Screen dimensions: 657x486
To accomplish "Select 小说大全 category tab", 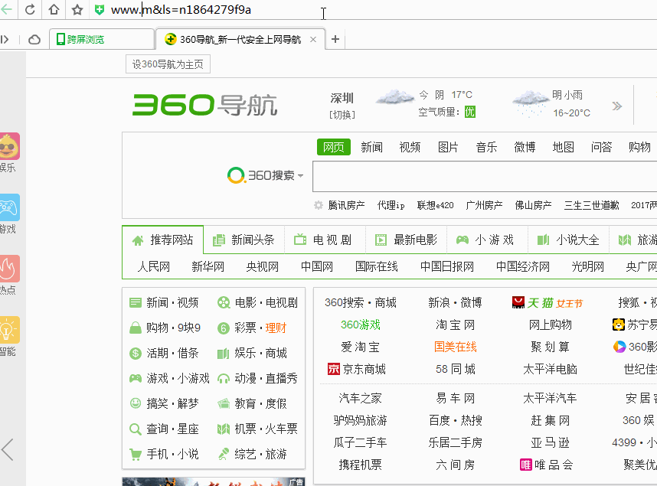I will (569, 240).
